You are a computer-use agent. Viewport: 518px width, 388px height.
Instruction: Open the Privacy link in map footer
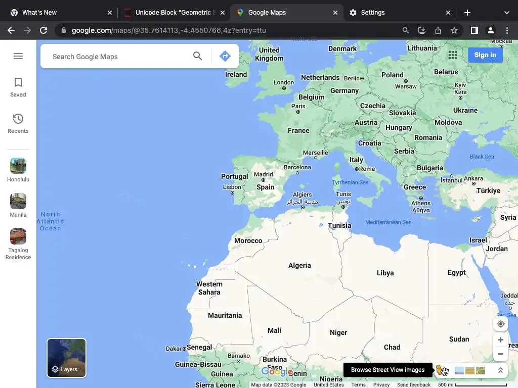381,384
